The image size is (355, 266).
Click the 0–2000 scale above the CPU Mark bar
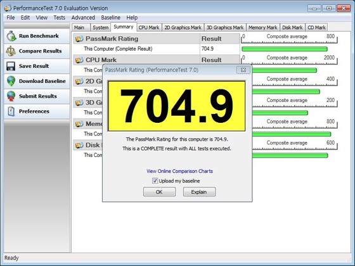pos(289,60)
